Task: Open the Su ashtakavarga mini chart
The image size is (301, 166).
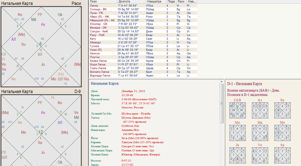Action: (x=282, y=110)
